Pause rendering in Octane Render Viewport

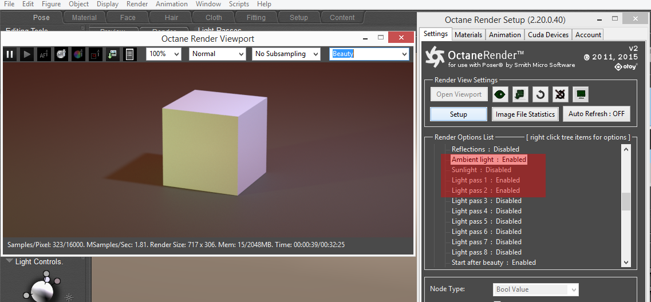pos(10,54)
